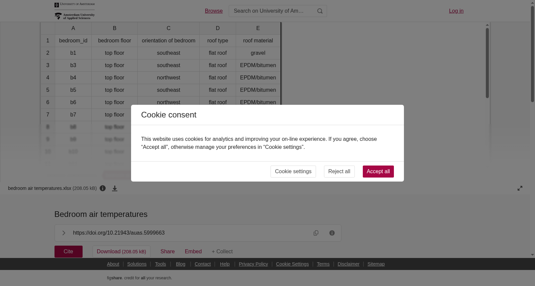Viewport: 535px width, 286px height.
Task: Click the 'Bedroom air temperatures' title
Action: click(101, 214)
